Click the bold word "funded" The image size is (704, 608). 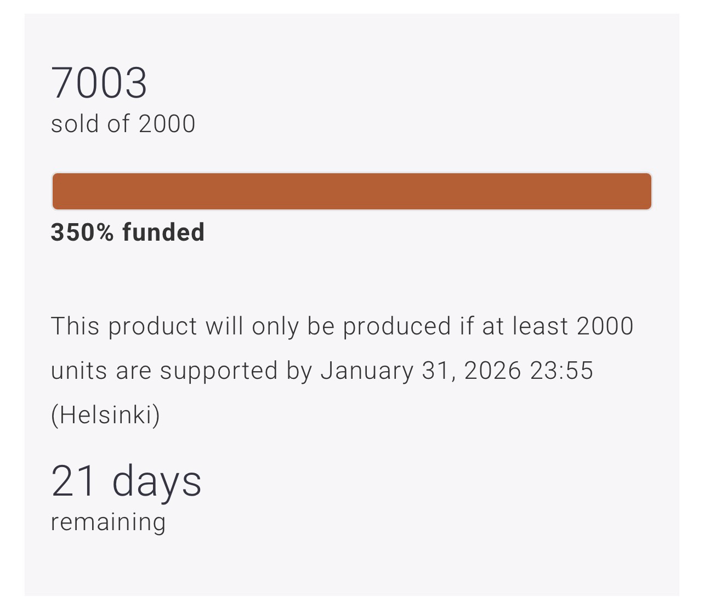click(163, 232)
